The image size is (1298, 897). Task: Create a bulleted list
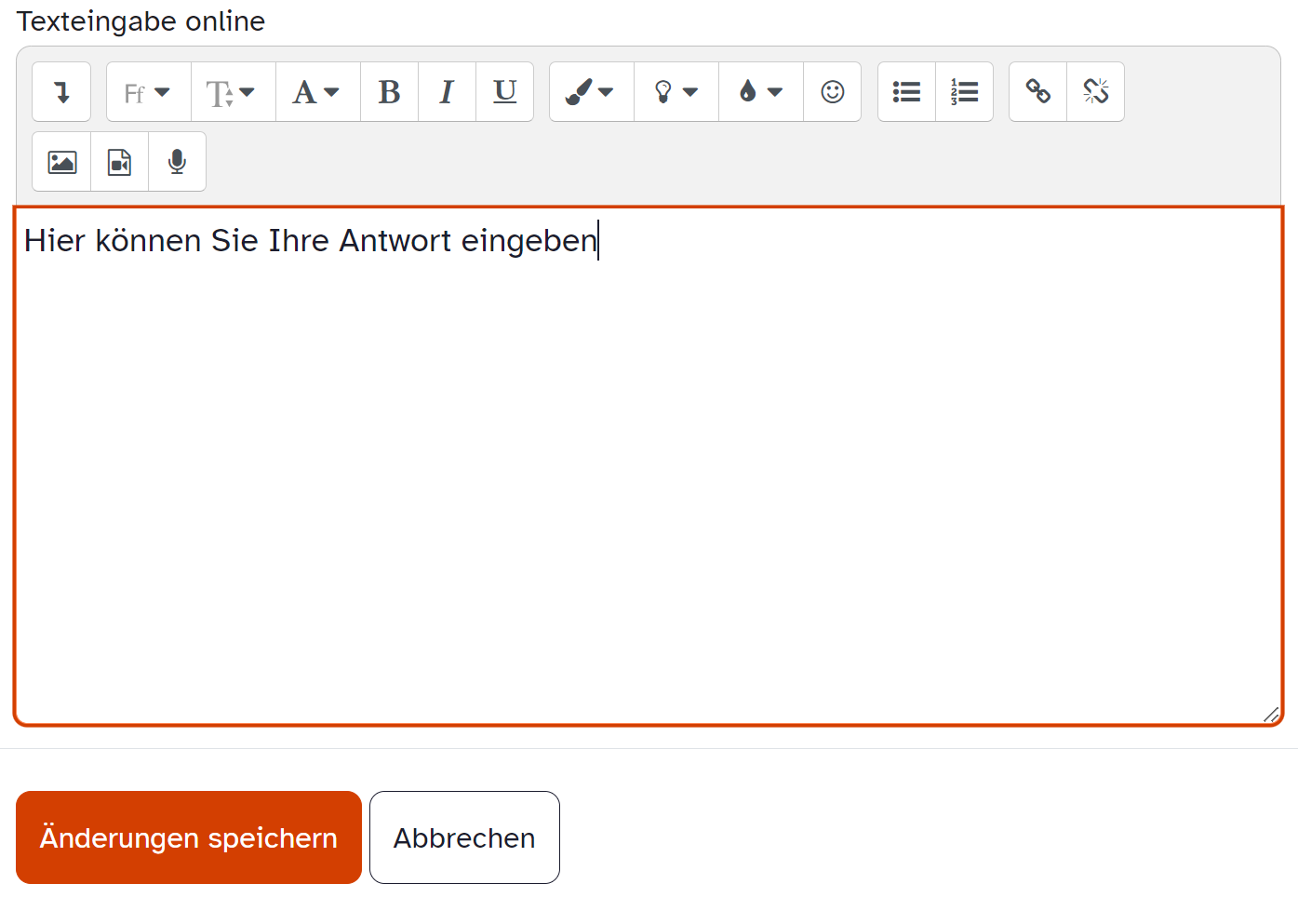(x=905, y=91)
